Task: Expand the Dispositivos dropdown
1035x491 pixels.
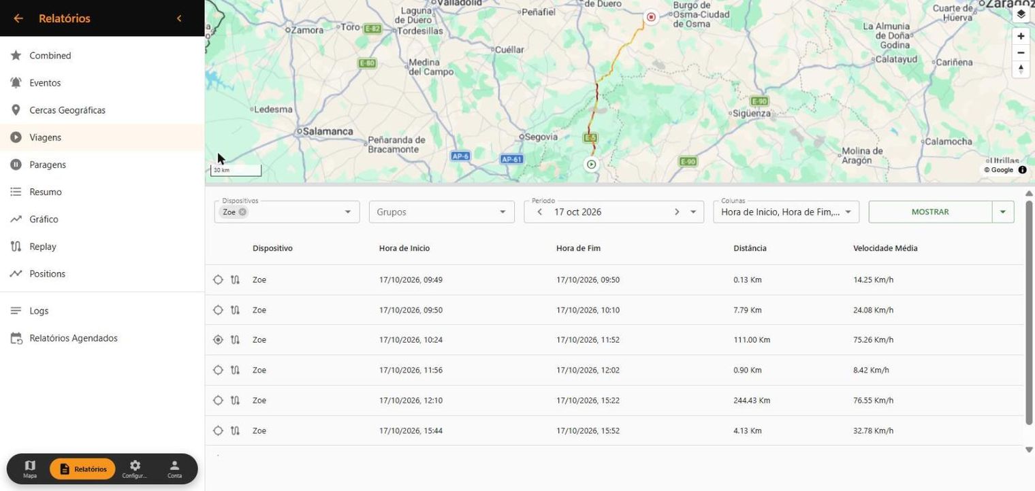Action: click(347, 212)
